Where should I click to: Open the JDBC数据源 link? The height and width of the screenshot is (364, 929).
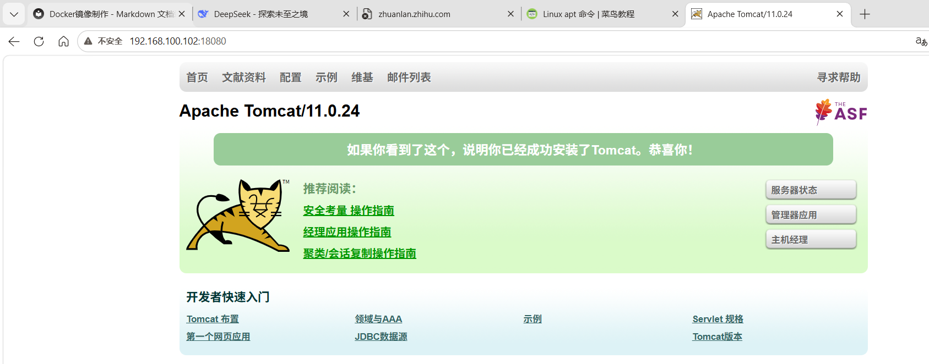pos(381,337)
